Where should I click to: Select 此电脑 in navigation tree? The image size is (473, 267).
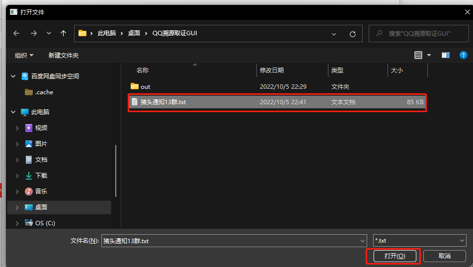(40, 112)
